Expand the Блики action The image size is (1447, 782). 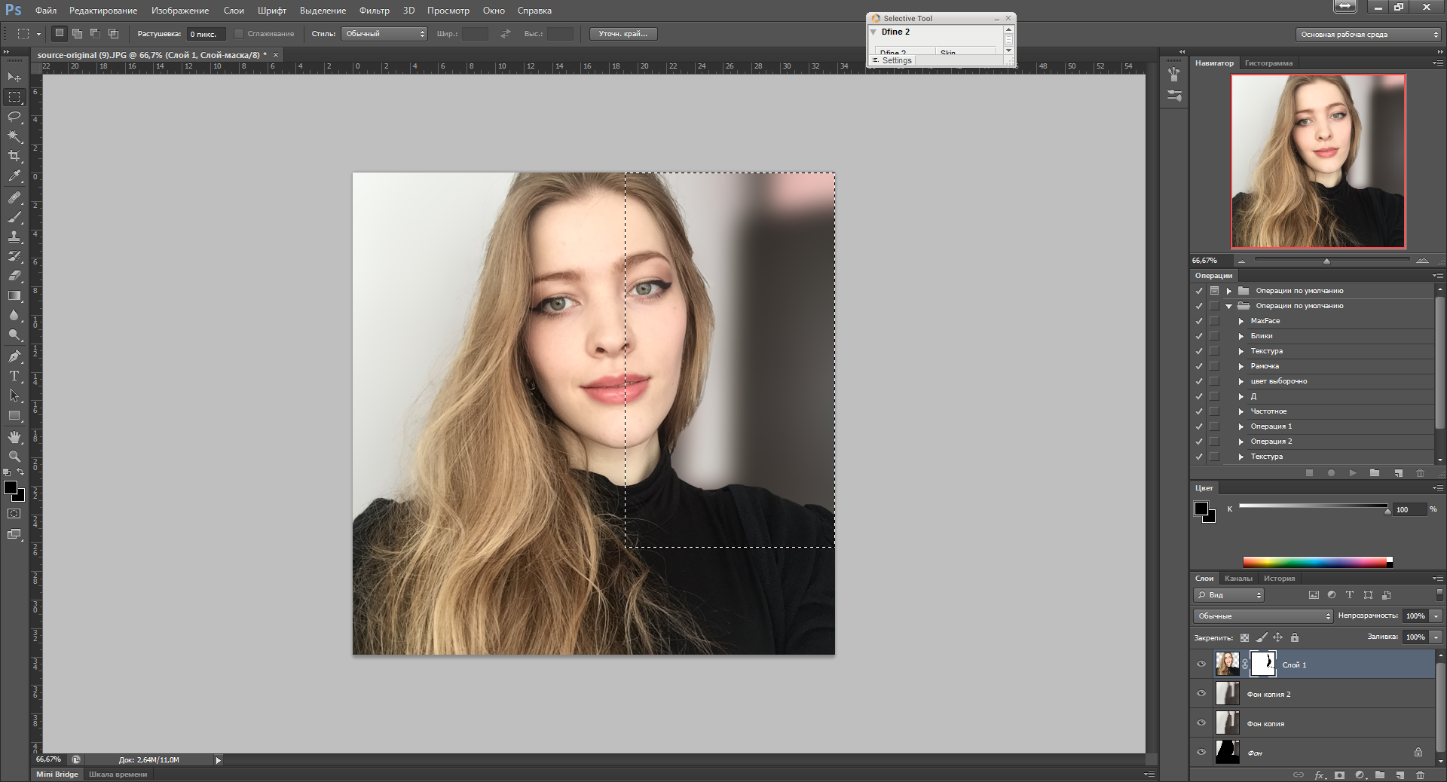1241,336
